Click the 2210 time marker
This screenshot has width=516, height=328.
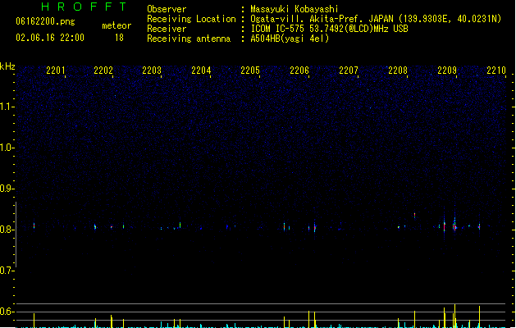[496, 71]
